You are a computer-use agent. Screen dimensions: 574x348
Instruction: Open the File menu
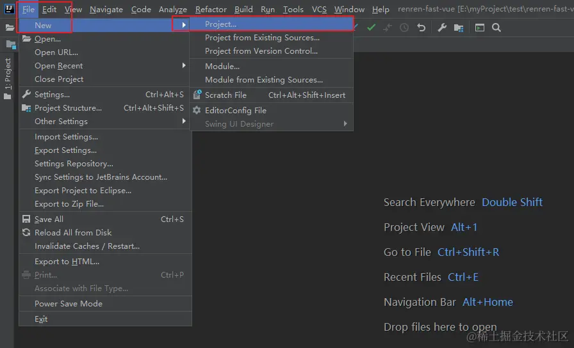(x=28, y=10)
